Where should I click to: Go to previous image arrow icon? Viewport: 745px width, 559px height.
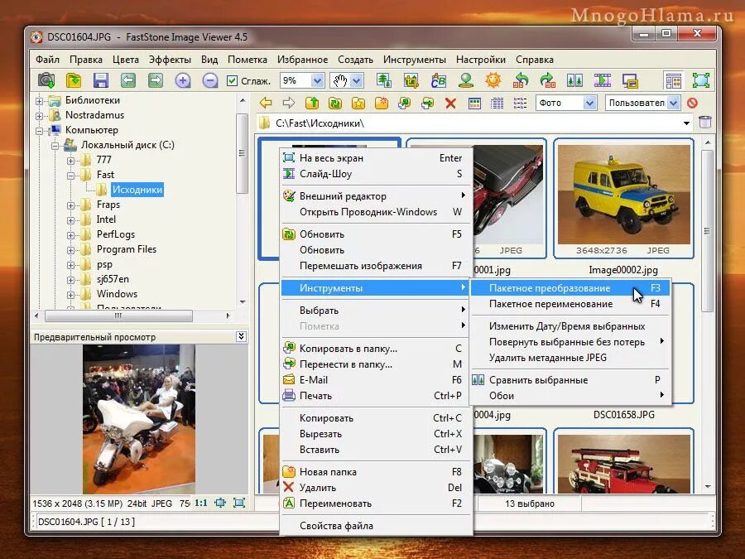[127, 80]
